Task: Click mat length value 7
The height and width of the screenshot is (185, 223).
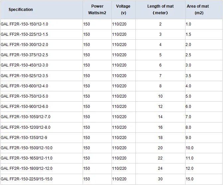Action: pos(160,75)
